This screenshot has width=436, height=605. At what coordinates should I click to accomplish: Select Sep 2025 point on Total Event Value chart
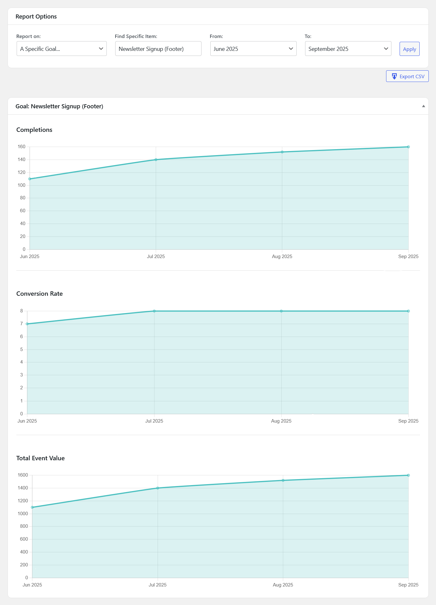point(408,475)
